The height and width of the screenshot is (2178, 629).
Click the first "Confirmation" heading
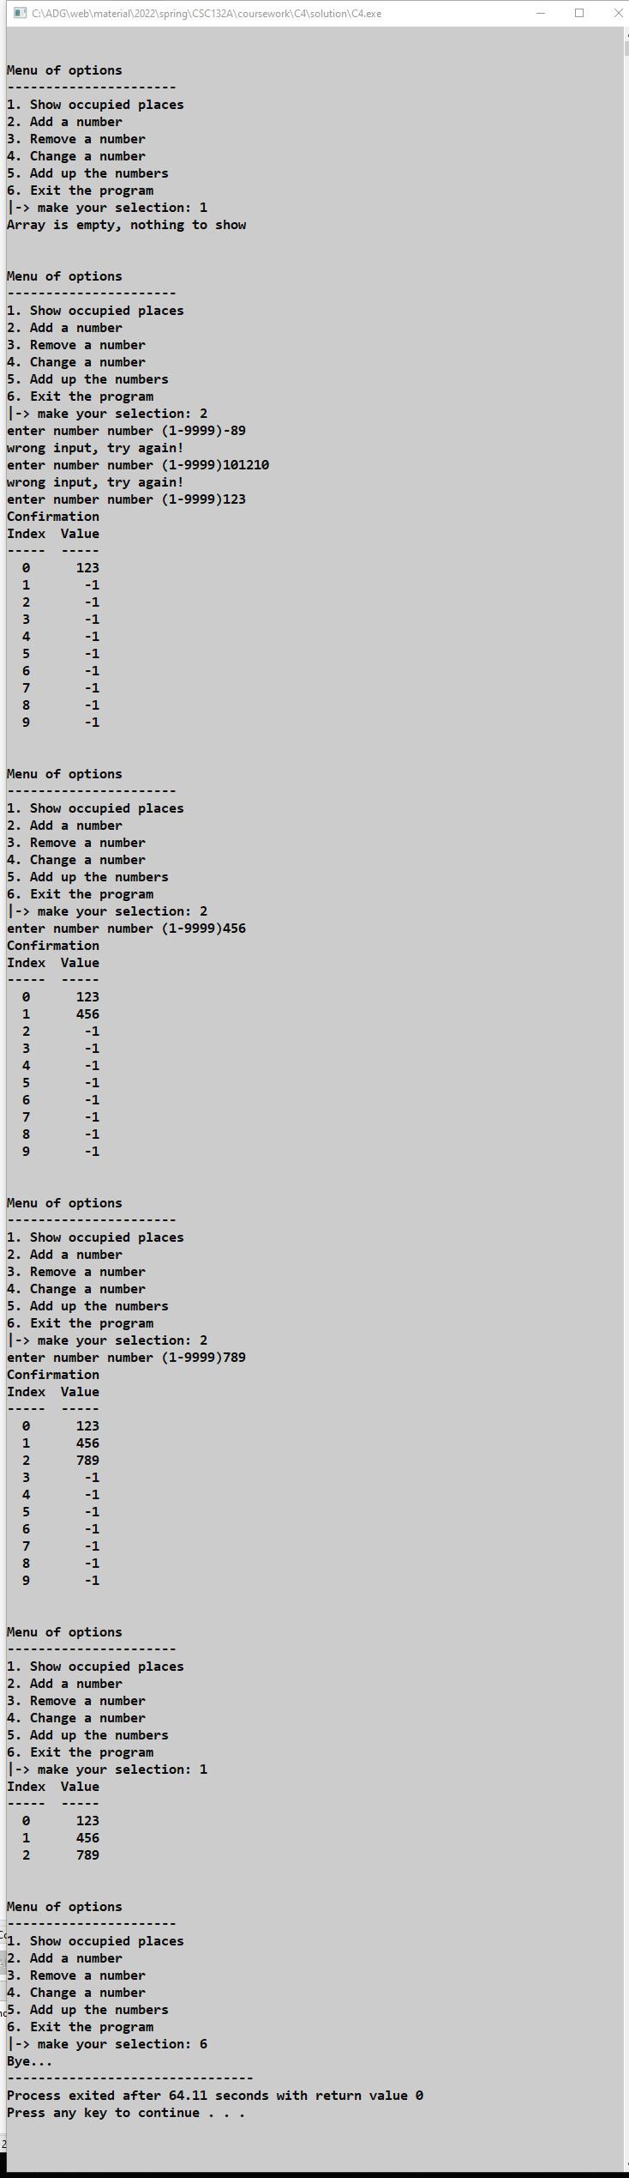(x=52, y=516)
